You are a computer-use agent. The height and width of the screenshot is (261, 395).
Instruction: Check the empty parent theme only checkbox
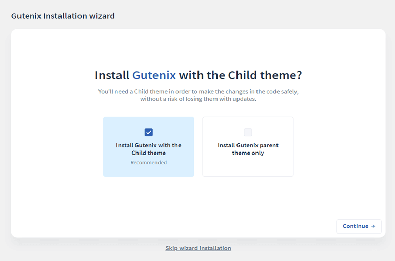point(248,133)
